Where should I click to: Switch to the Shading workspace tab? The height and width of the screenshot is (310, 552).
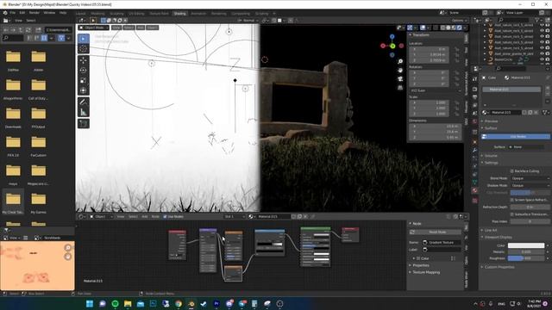click(179, 14)
